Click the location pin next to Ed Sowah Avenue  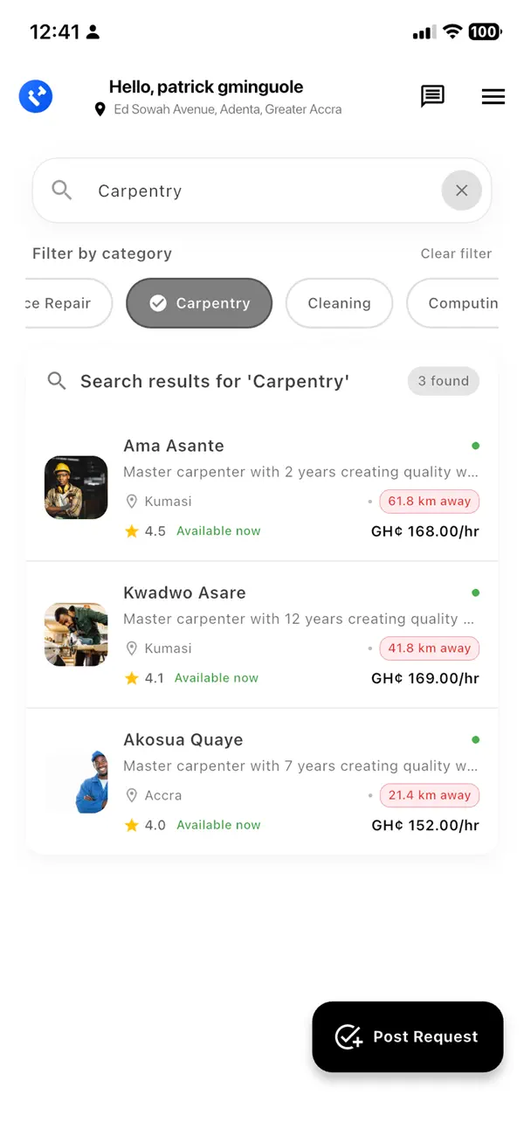pyautogui.click(x=100, y=109)
